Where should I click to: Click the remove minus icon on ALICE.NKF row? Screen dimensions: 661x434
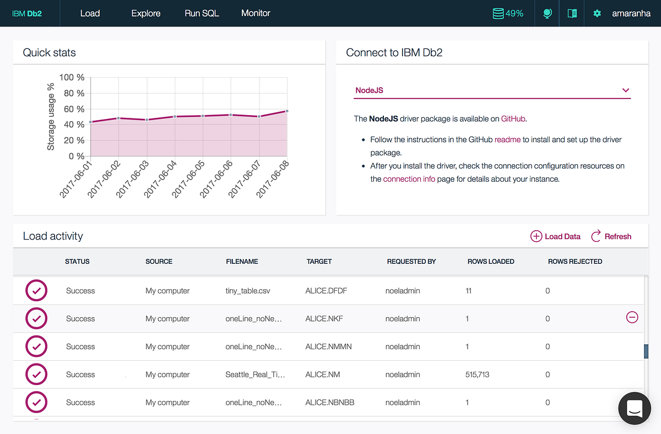click(632, 317)
